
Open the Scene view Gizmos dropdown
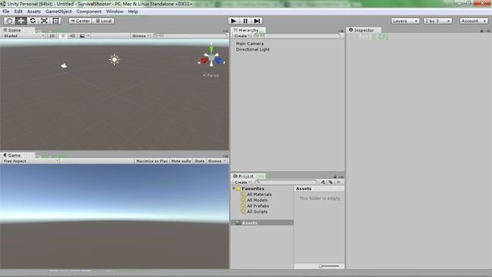(x=141, y=36)
